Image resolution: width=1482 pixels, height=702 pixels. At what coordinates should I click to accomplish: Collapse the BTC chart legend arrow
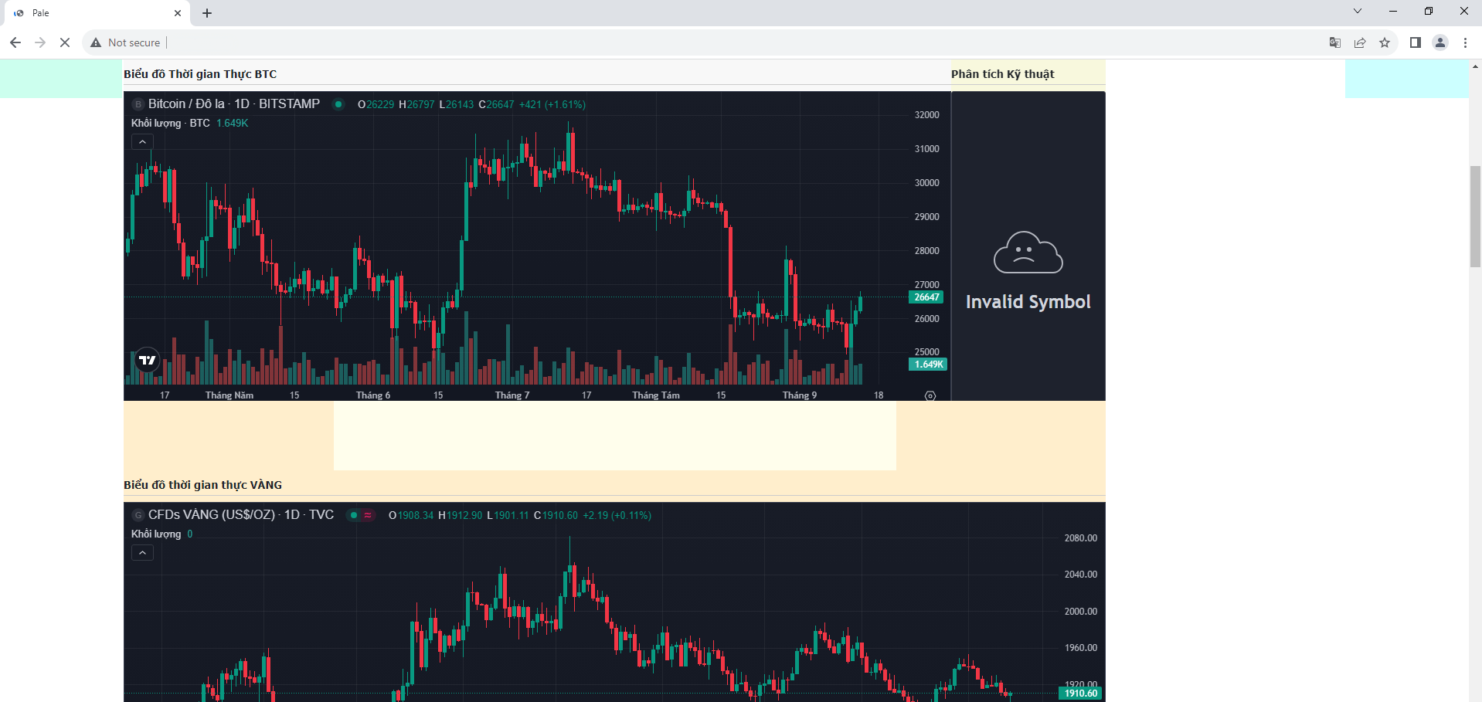[x=142, y=142]
